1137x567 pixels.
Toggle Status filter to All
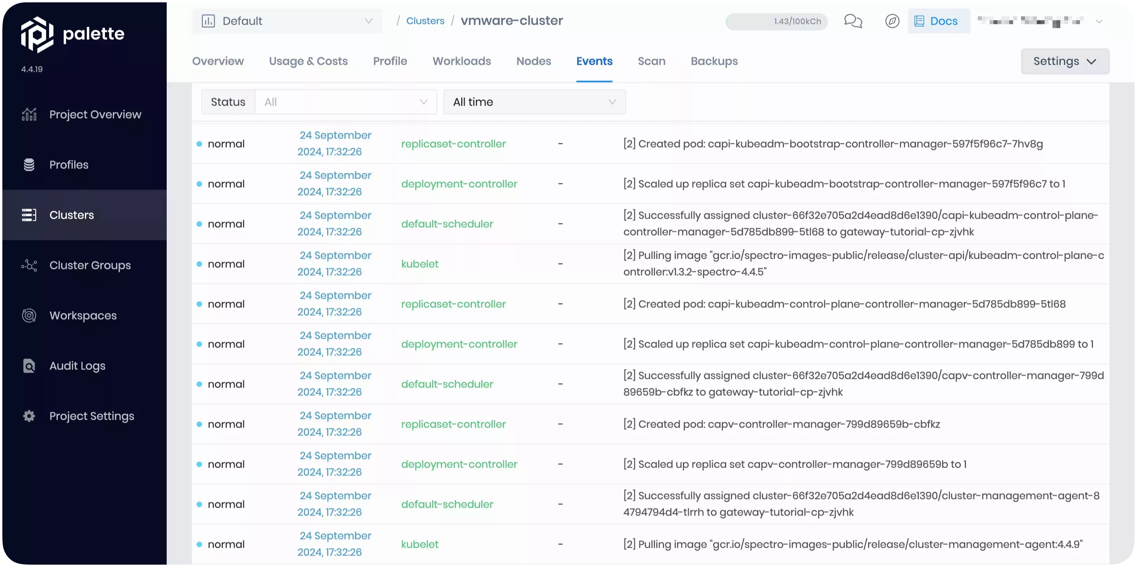click(346, 101)
